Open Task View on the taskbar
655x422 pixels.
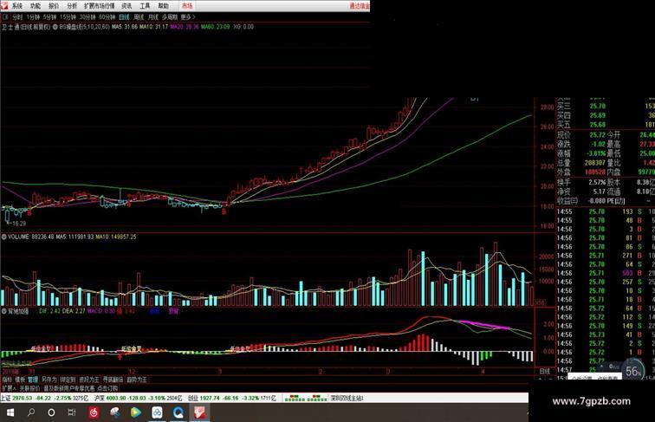[72, 412]
